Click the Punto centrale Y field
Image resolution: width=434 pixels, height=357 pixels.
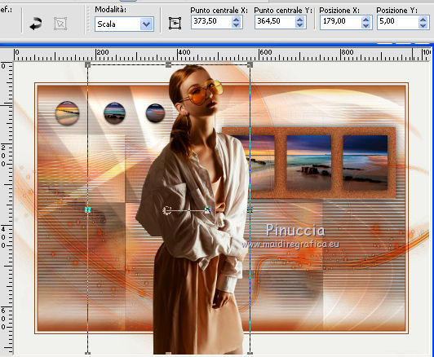click(x=275, y=21)
